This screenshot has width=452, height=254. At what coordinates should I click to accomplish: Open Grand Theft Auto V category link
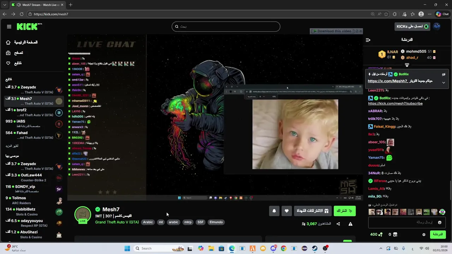pos(117,222)
